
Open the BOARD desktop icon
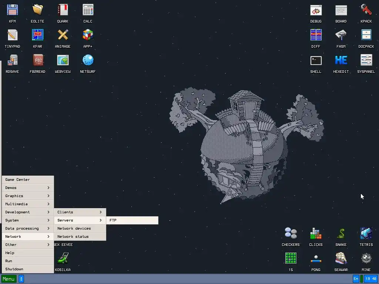point(341,10)
